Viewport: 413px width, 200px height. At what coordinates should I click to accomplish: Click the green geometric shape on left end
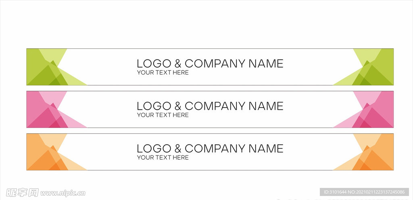coord(44,67)
